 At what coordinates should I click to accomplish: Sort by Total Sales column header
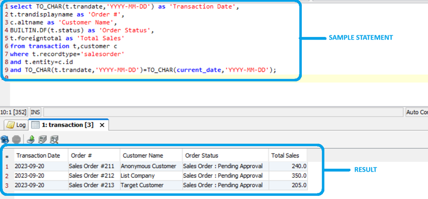click(288, 156)
